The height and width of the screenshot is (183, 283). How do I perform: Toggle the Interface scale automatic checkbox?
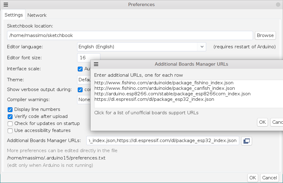point(80,69)
